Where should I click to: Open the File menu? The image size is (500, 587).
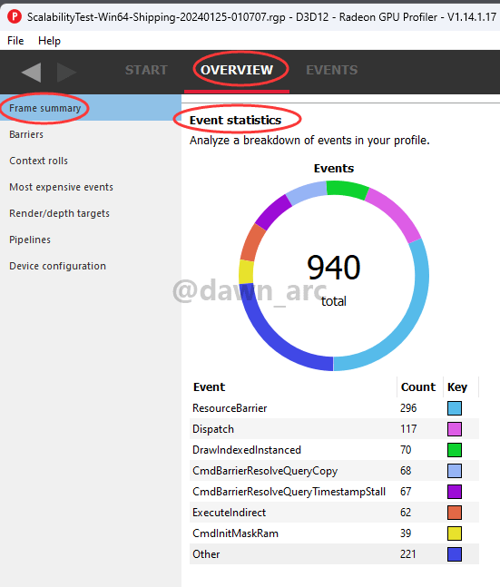15,41
